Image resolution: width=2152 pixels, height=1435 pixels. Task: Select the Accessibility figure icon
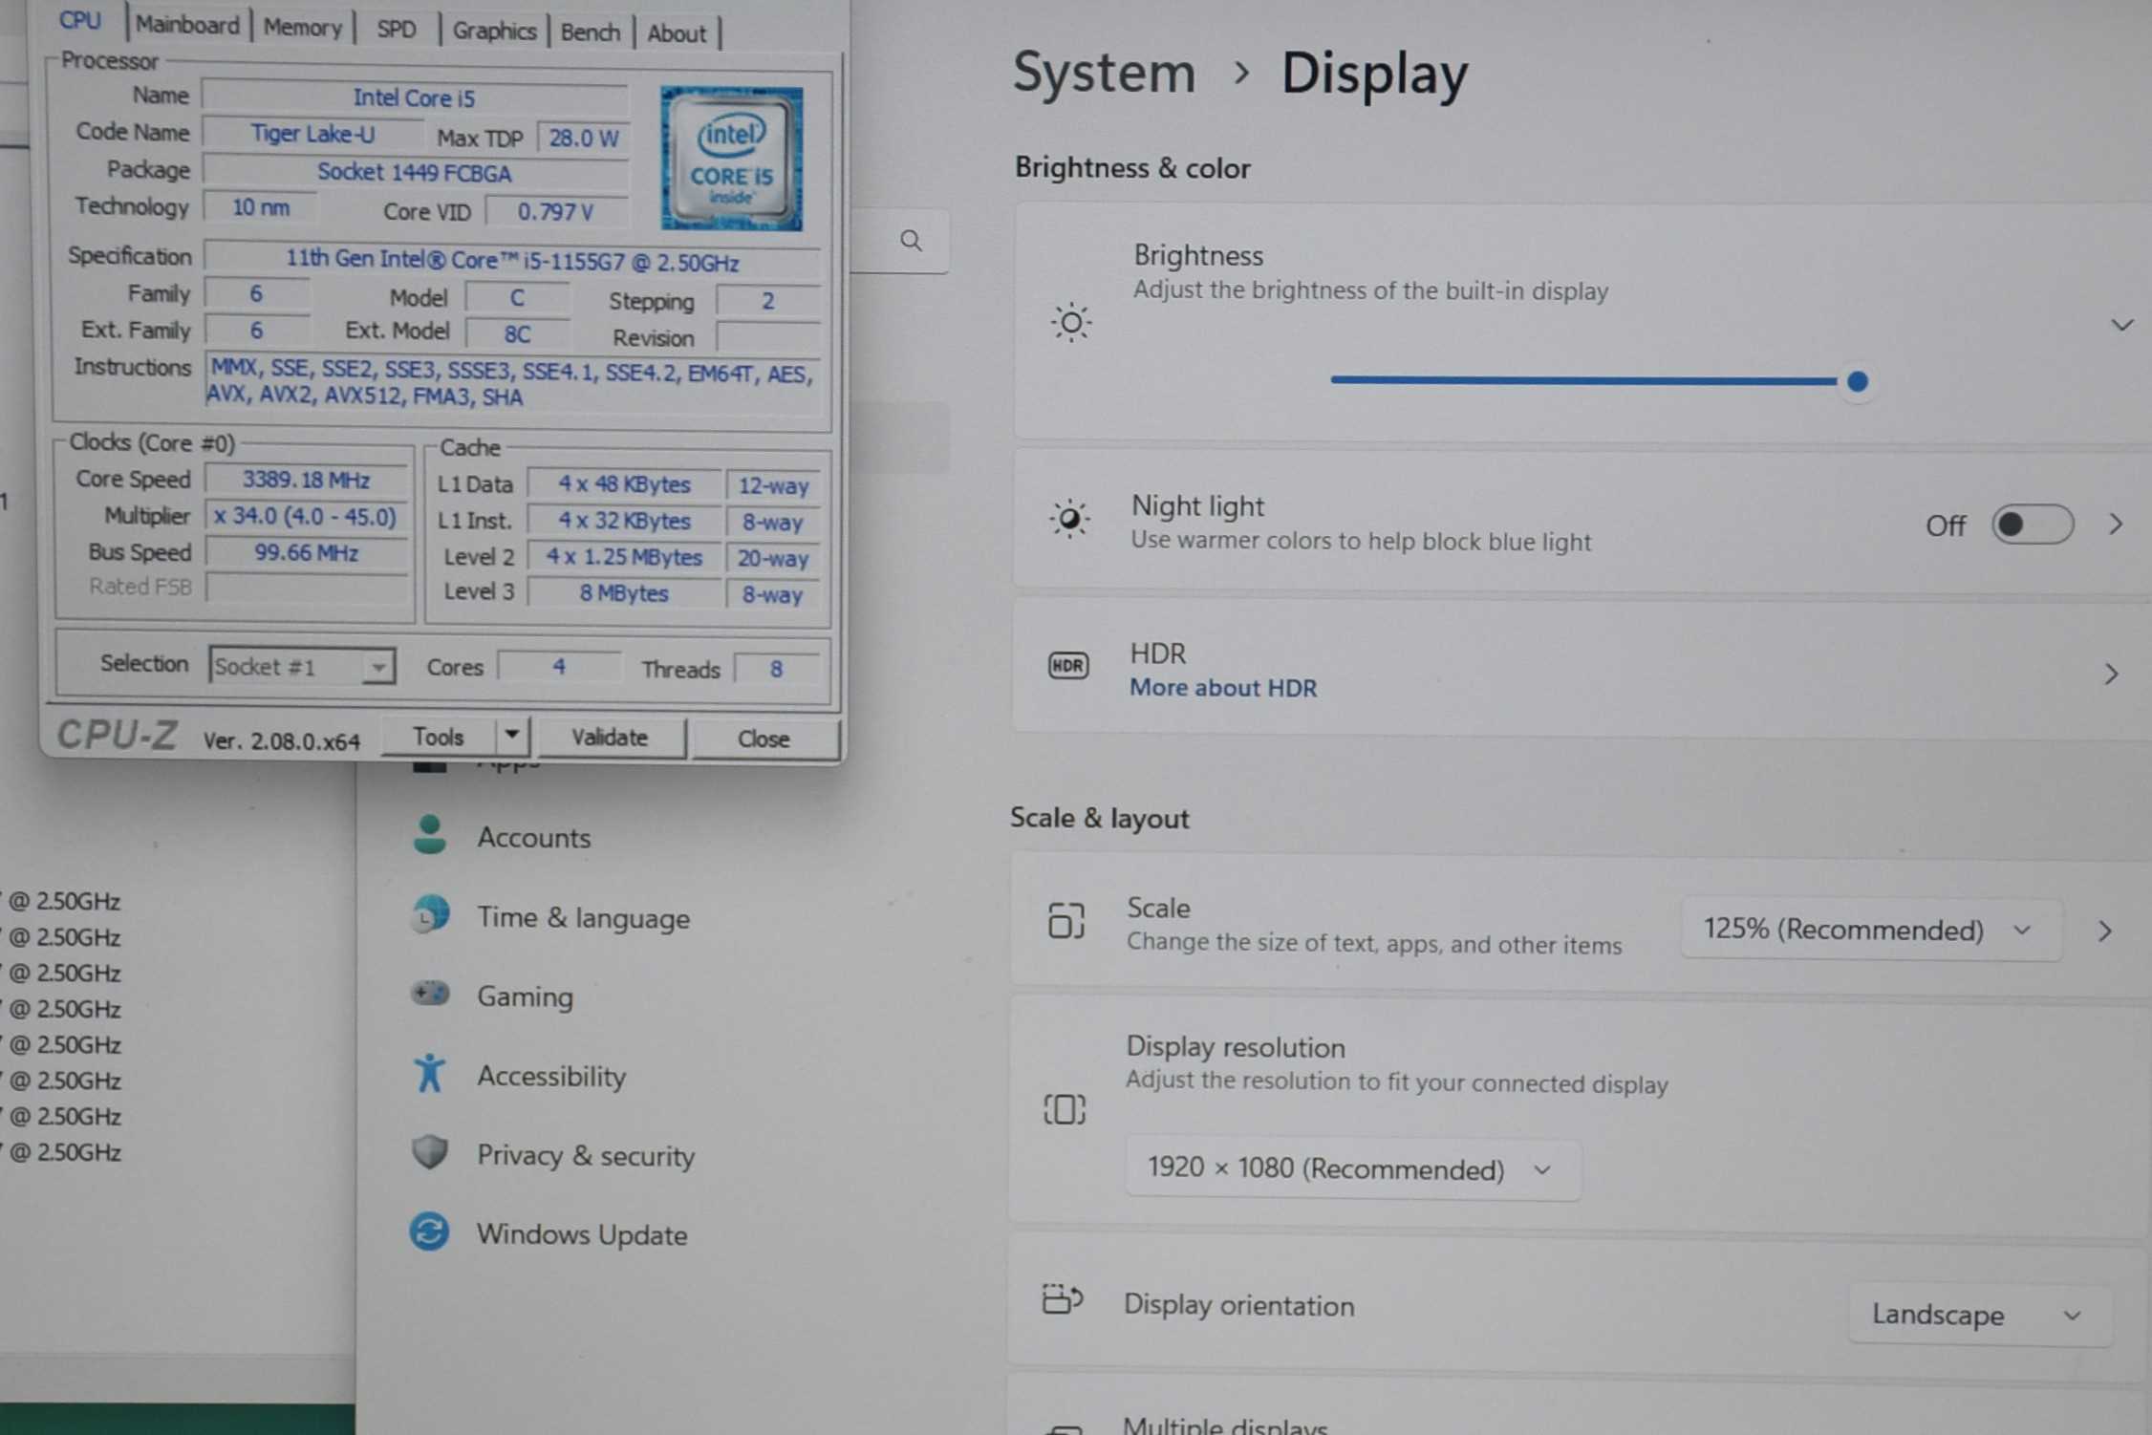coord(430,1073)
